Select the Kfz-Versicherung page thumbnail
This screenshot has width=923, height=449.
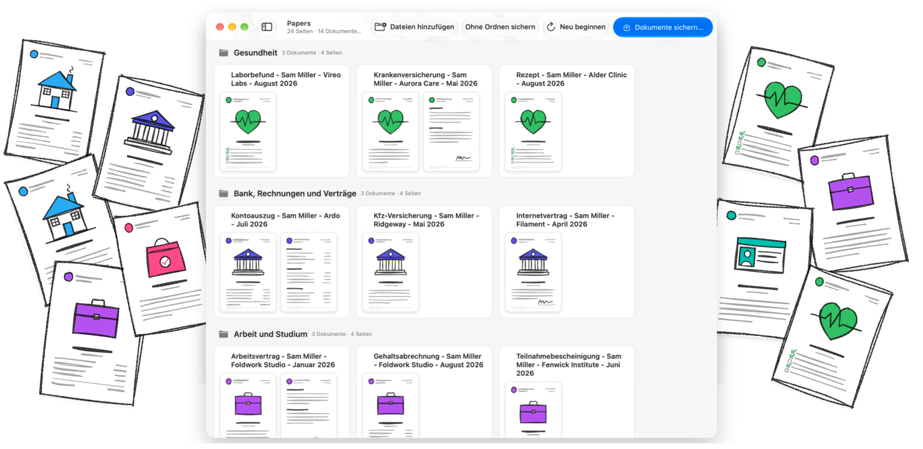391,273
